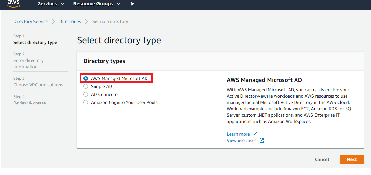The height and width of the screenshot is (175, 371).
Task: Navigate to Directories breadcrumb link
Action: tap(70, 21)
